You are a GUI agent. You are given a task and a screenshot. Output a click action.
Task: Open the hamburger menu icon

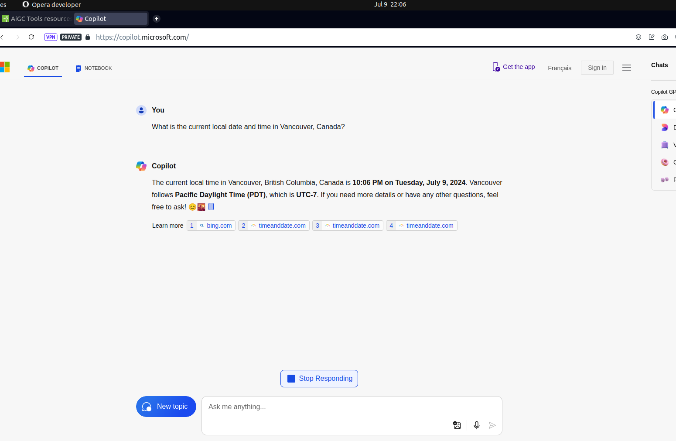(627, 68)
